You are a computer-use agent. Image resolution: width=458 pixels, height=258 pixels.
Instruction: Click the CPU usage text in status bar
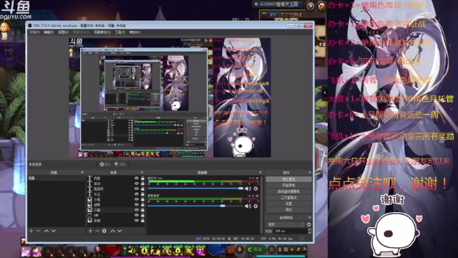coord(277,239)
